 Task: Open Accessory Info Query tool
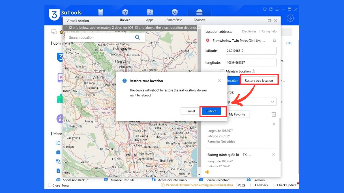tap(169, 180)
